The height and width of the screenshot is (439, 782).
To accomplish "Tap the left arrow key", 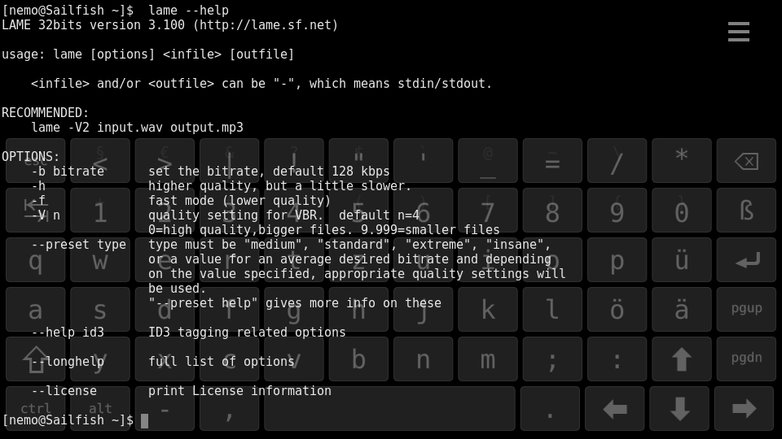I will [614, 408].
